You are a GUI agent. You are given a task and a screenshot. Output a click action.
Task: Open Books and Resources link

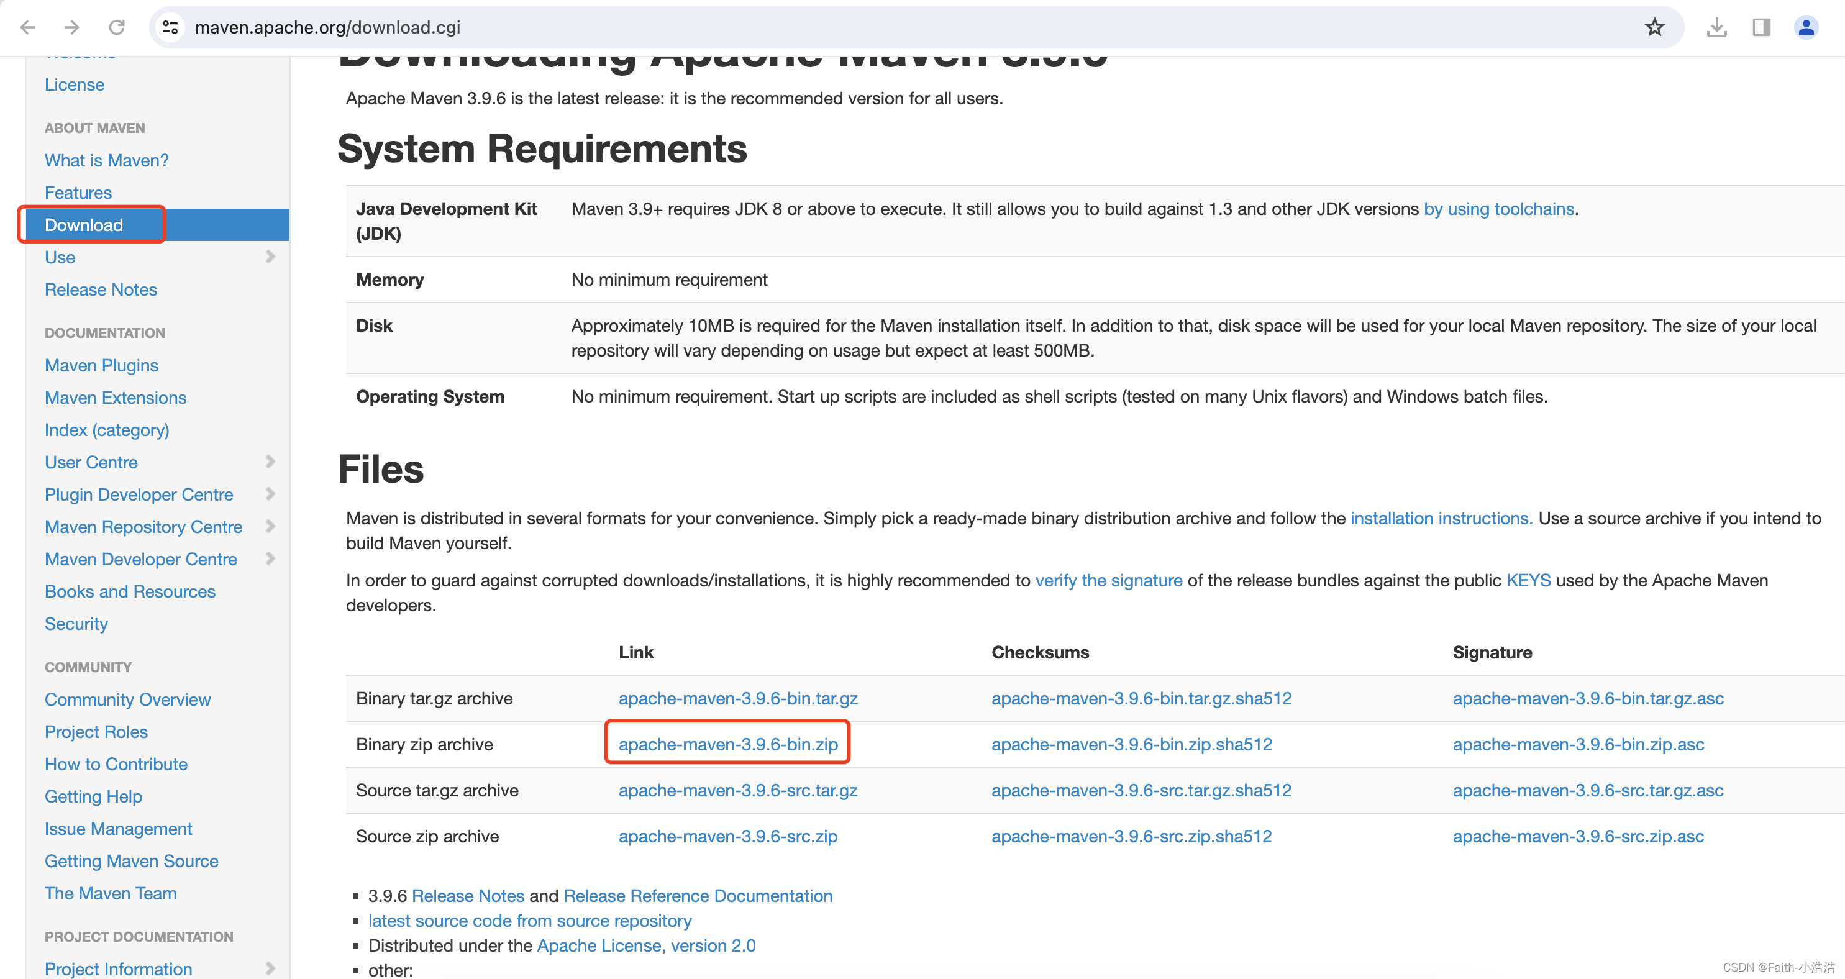[x=130, y=591]
